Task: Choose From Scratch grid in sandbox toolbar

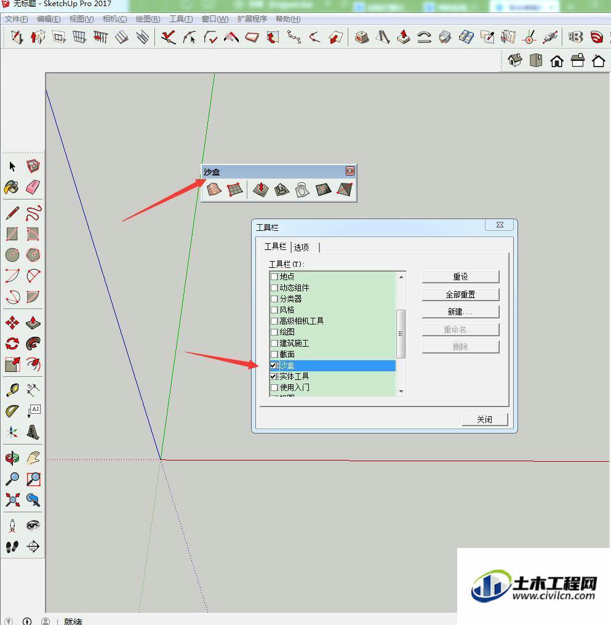Action: coord(234,189)
